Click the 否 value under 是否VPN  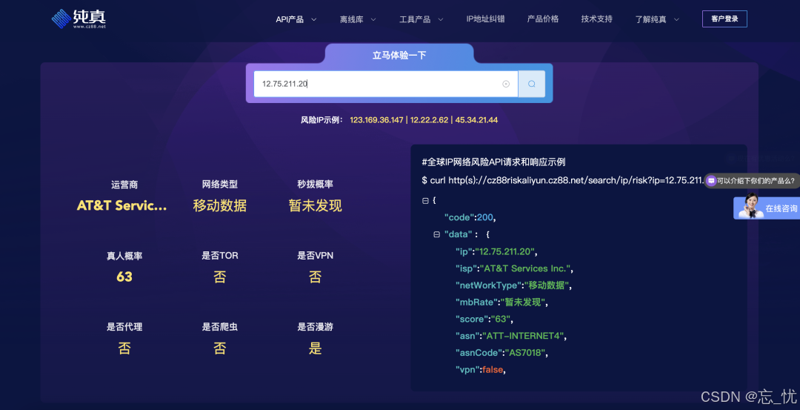click(x=316, y=277)
